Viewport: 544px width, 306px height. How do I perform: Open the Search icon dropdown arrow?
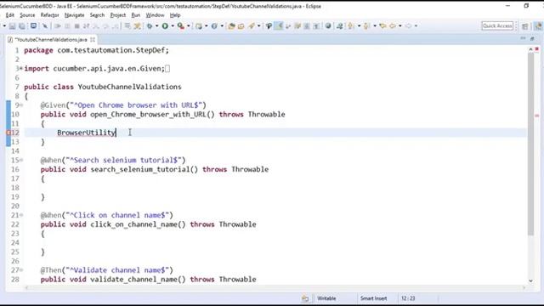(258, 26)
